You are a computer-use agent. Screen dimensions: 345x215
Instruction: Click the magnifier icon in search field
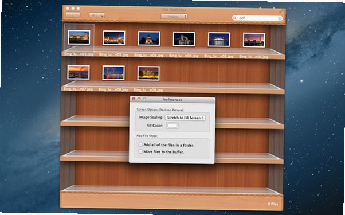(235, 18)
